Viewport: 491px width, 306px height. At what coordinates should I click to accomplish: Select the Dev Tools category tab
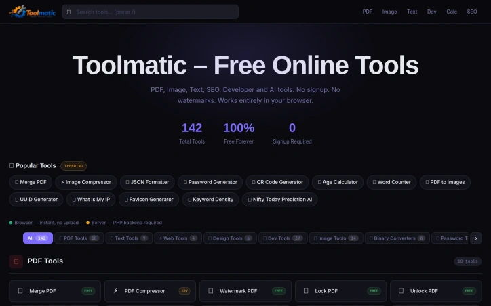283,238
